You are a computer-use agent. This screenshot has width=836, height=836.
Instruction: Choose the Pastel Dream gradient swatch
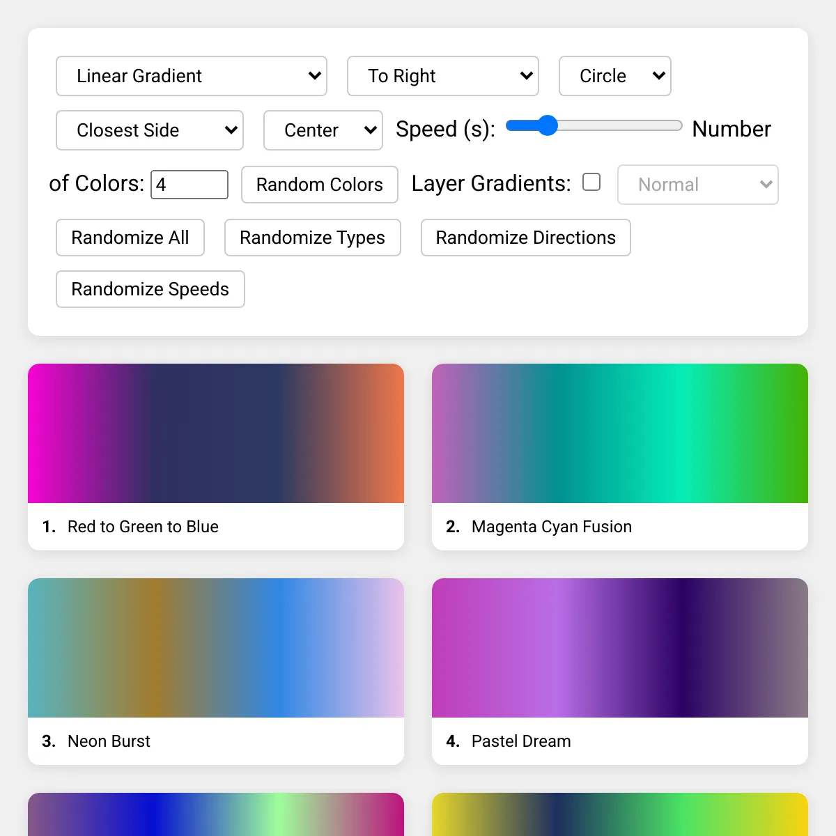tap(620, 648)
